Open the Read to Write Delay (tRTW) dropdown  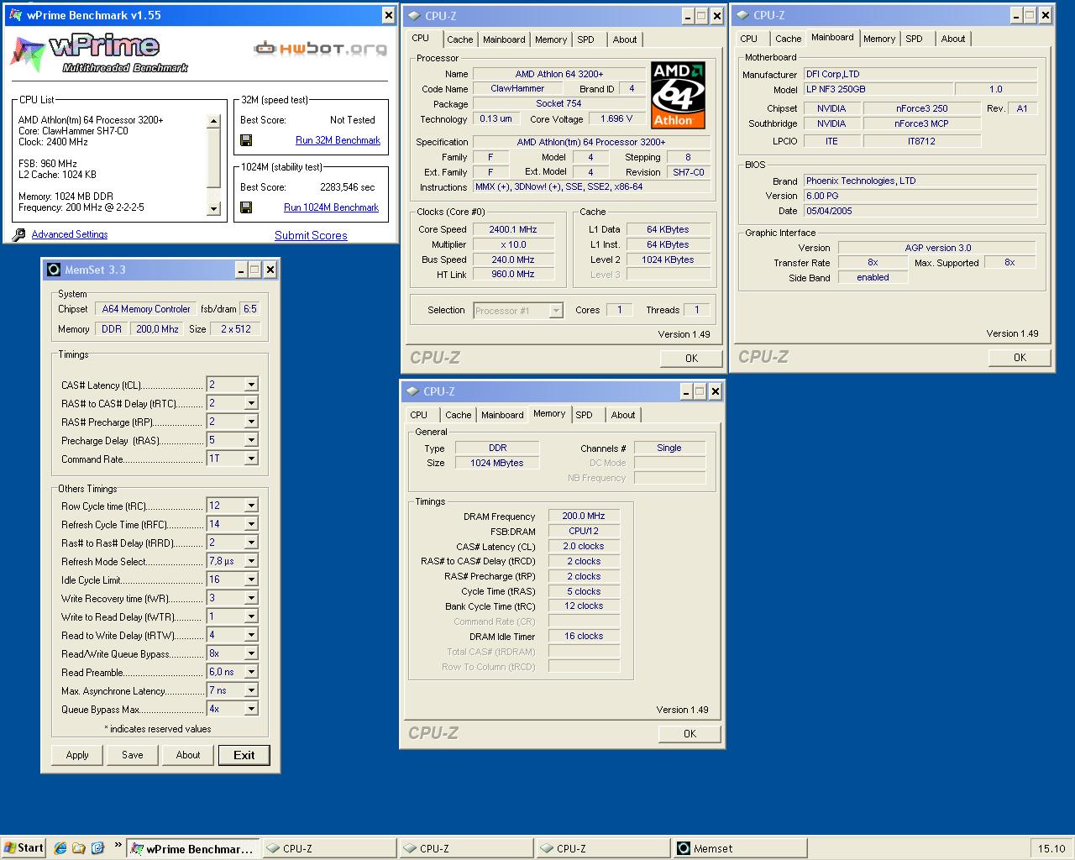click(x=250, y=635)
